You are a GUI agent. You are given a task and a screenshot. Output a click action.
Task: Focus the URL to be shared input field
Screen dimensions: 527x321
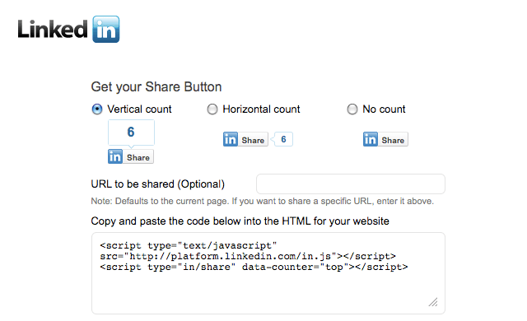(351, 184)
